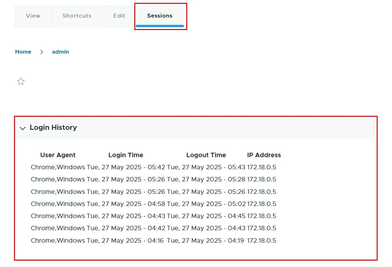
Task: Follow the Home breadcrumb link
Action: pyautogui.click(x=23, y=52)
